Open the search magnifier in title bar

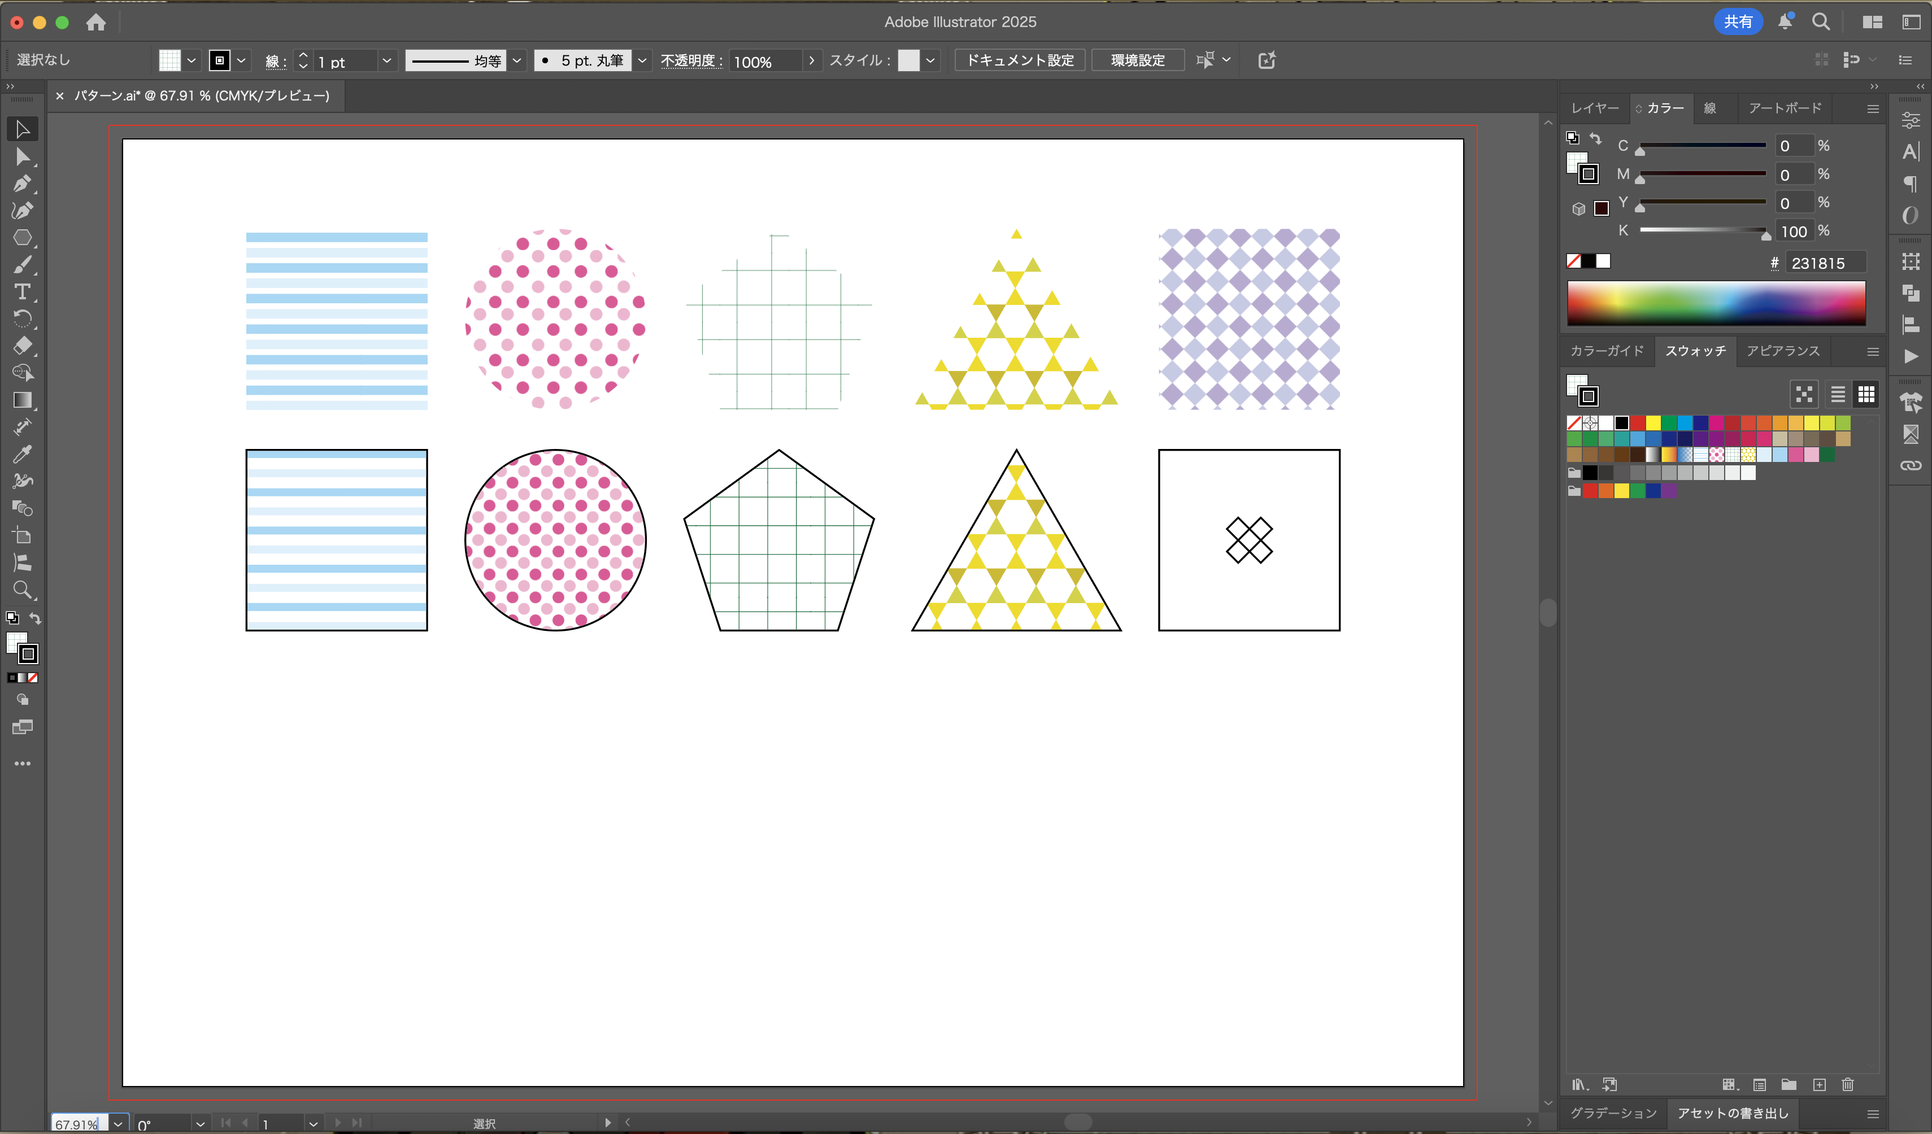tap(1821, 21)
